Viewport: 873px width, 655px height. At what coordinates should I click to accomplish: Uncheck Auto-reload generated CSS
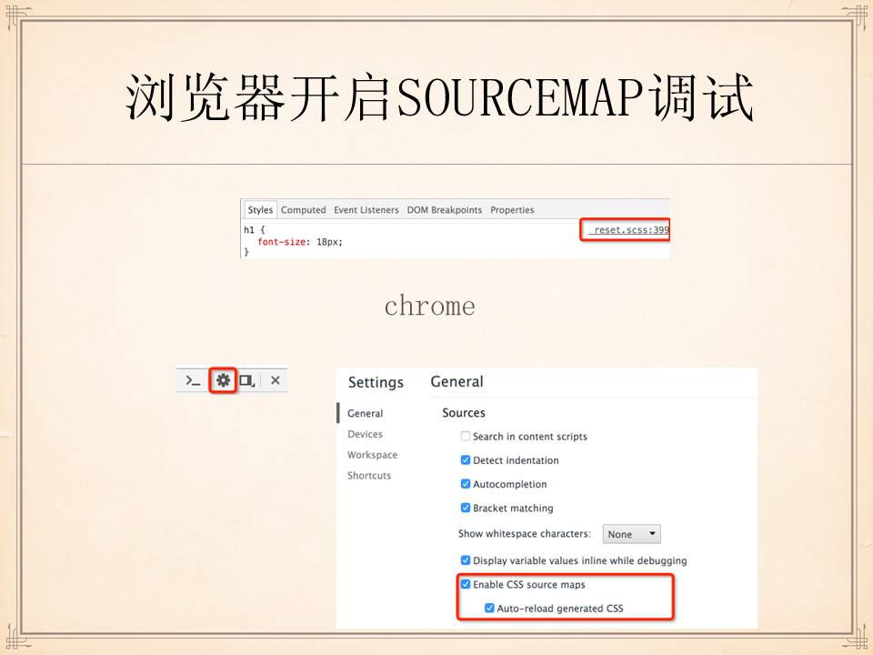[489, 608]
